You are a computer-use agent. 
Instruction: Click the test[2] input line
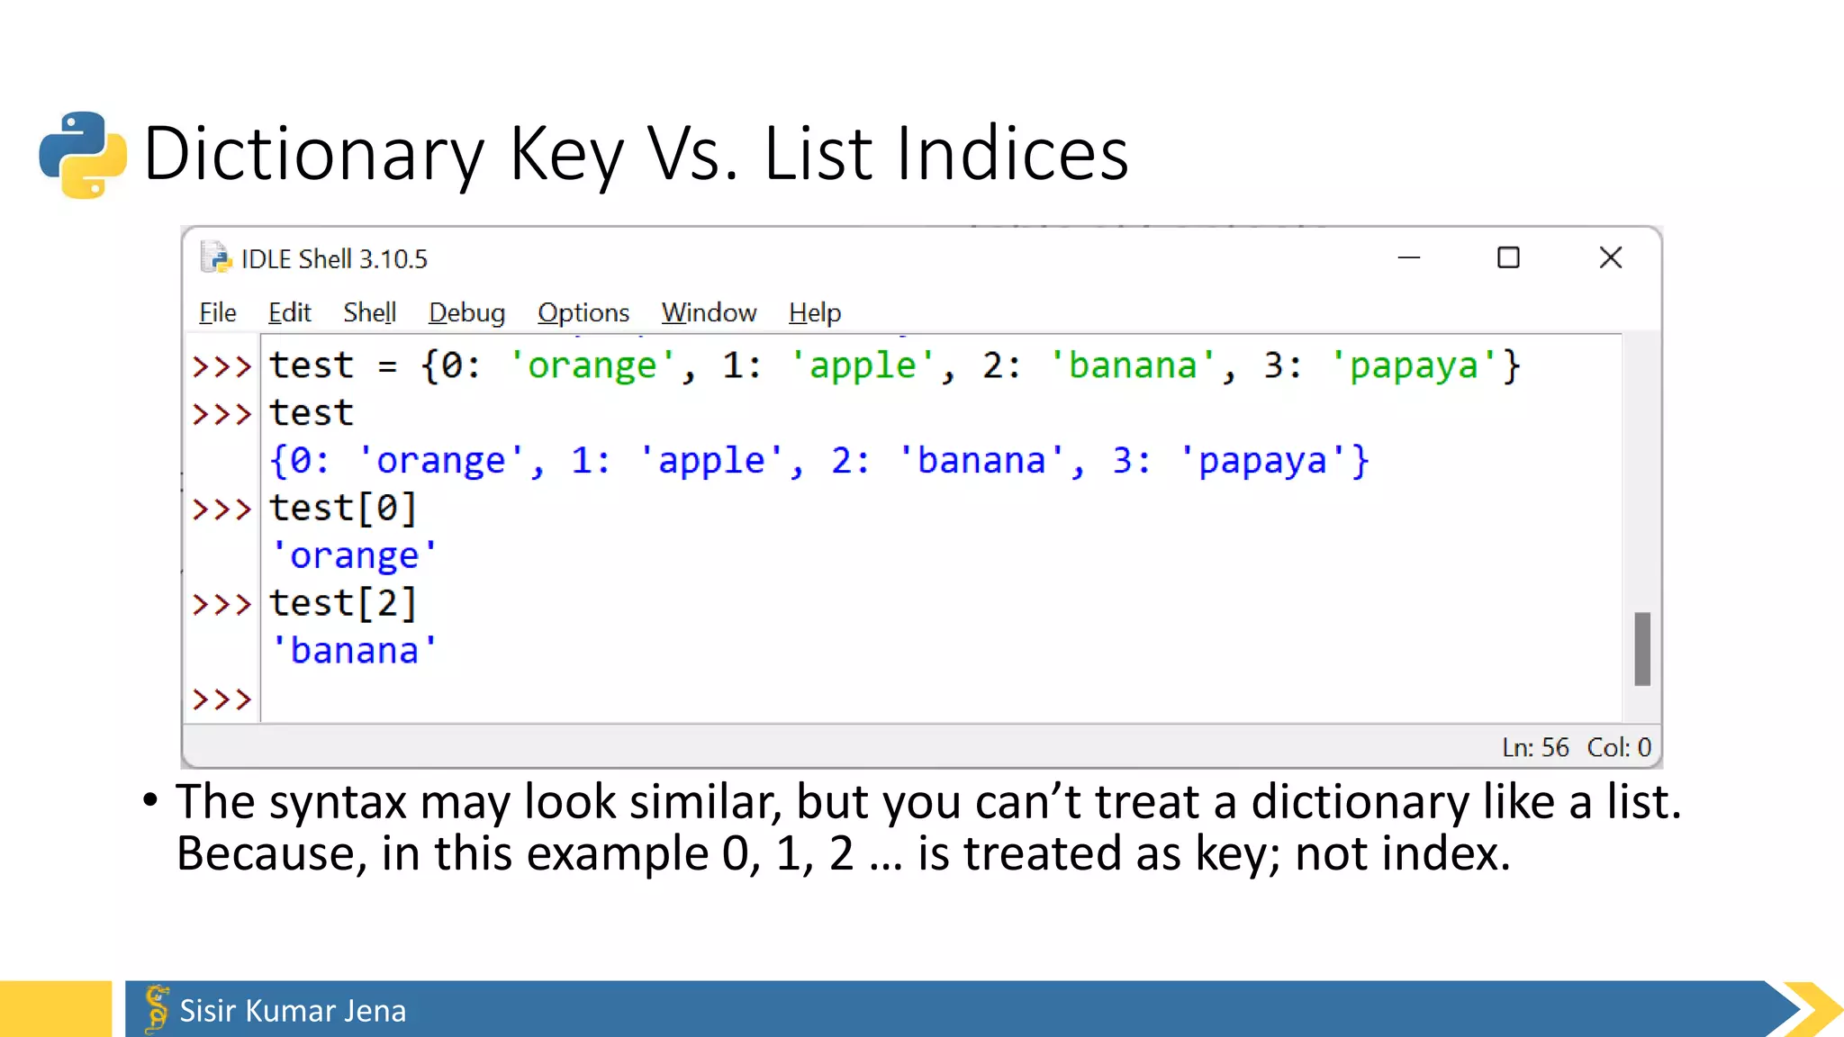pyautogui.click(x=343, y=603)
